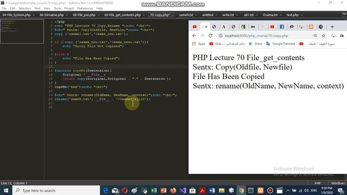This screenshot has height=195, width=347.
Task: Open File Explorer from taskbar
Action: (x=222, y=190)
